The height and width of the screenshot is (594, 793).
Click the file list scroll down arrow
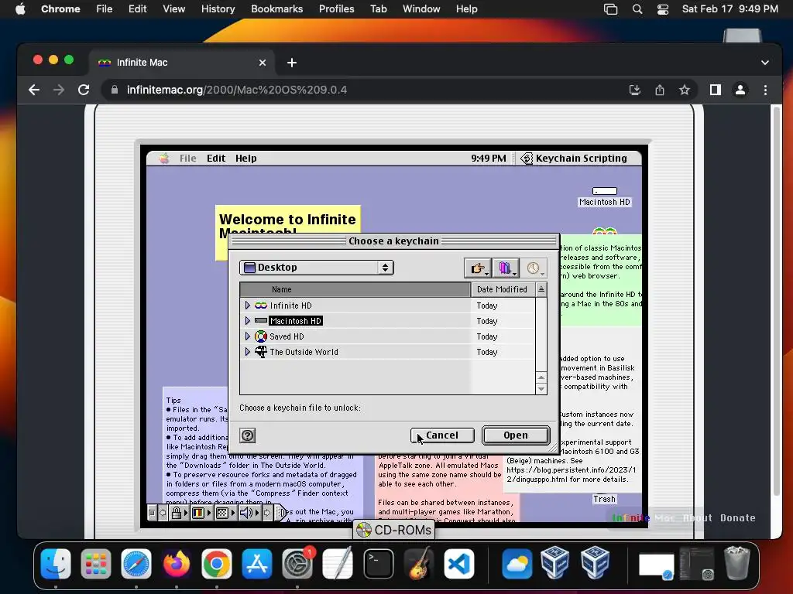[x=541, y=388]
